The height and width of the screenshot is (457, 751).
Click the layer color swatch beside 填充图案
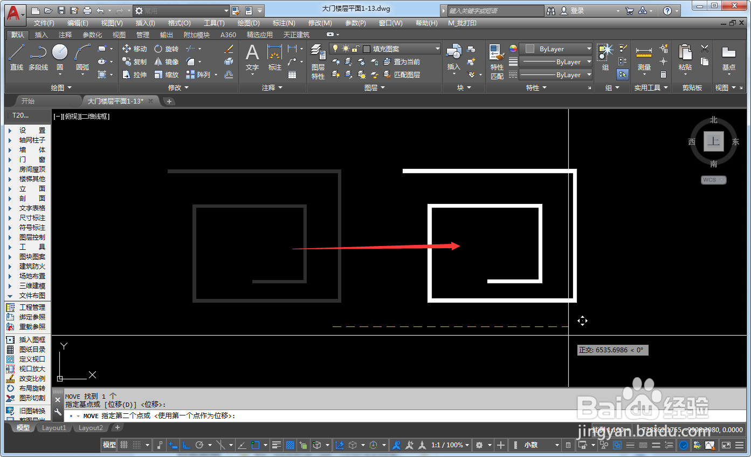(367, 49)
